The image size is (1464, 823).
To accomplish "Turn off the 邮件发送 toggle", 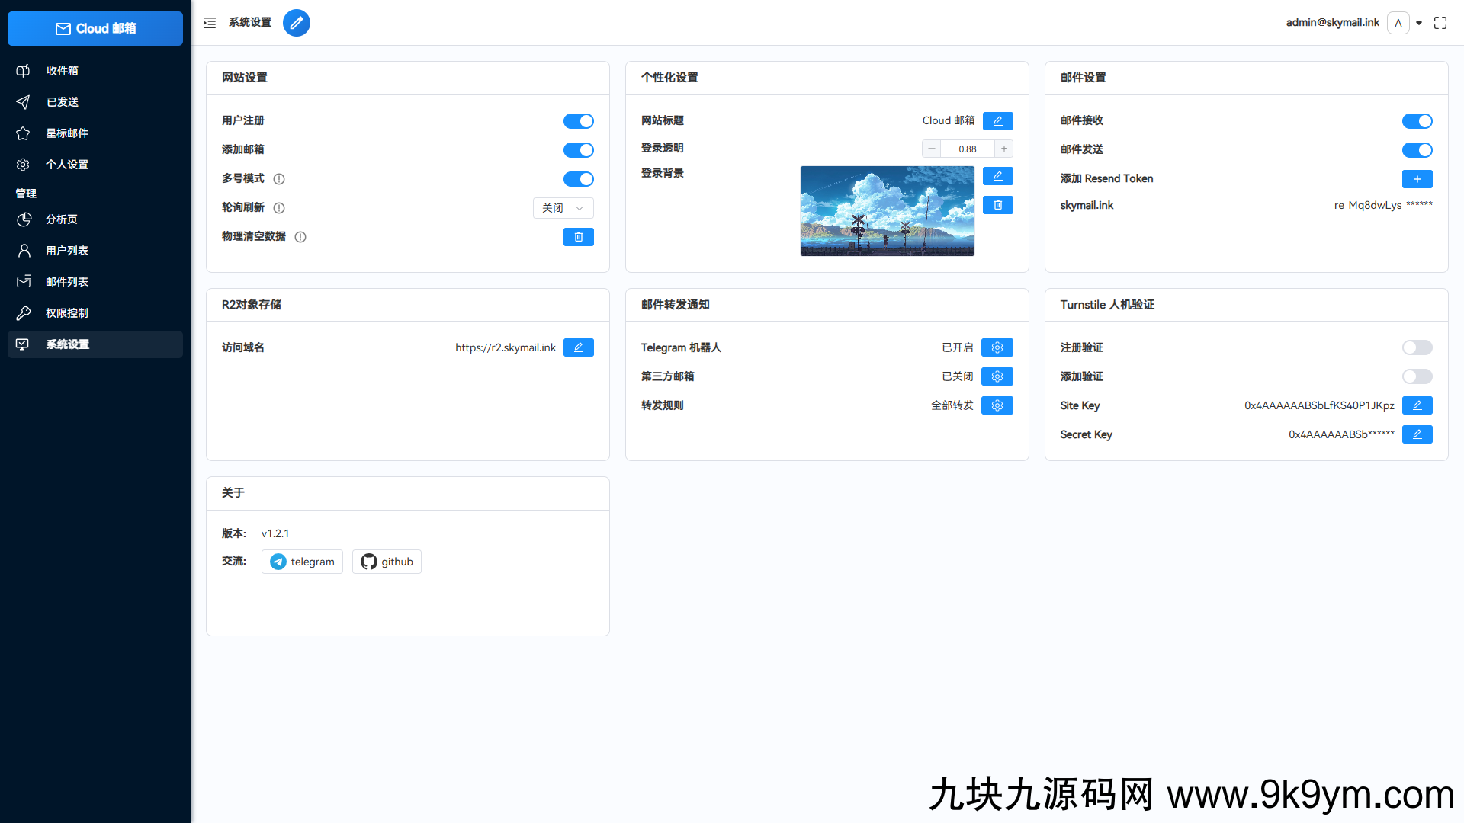I will [1417, 149].
